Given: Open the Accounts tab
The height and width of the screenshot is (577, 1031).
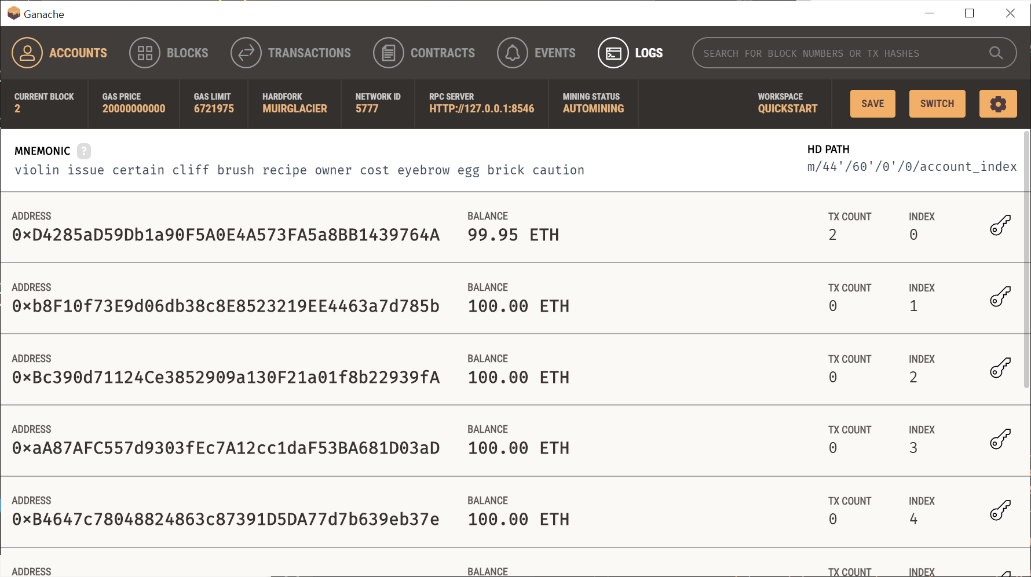Looking at the screenshot, I should pyautogui.click(x=60, y=53).
